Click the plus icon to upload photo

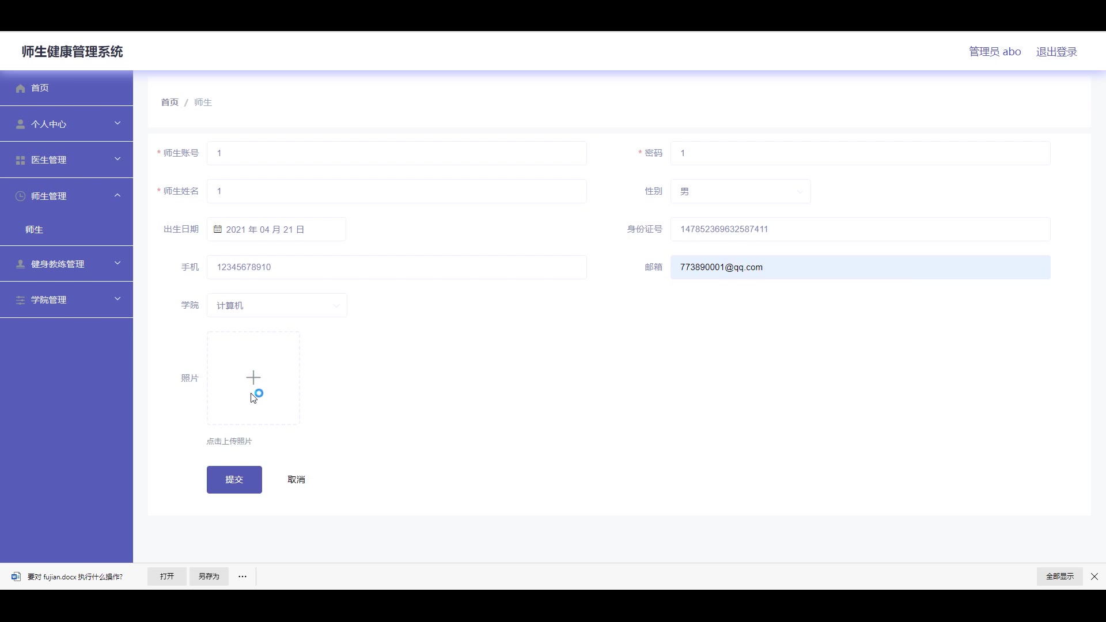[253, 378]
